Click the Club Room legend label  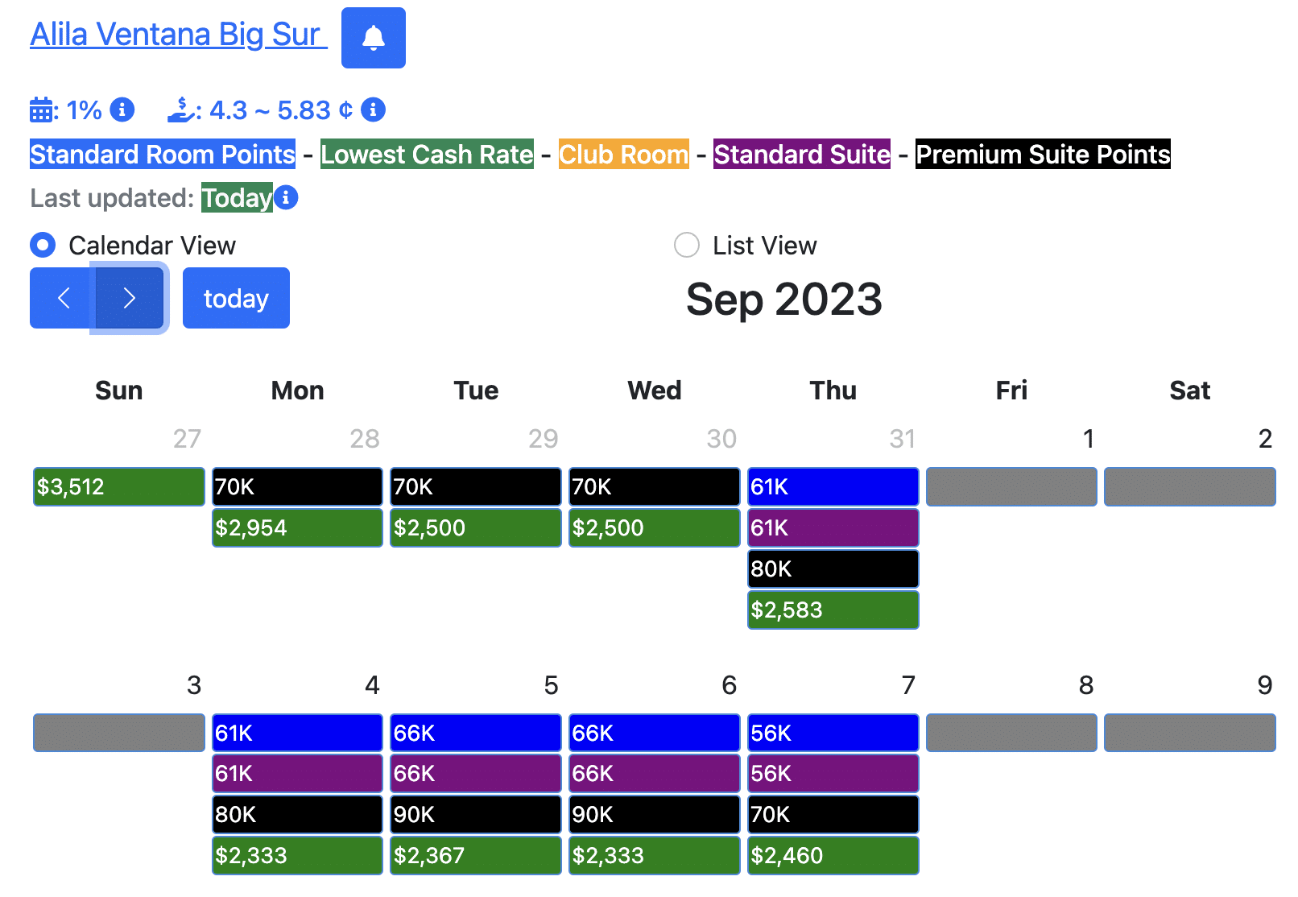(623, 155)
